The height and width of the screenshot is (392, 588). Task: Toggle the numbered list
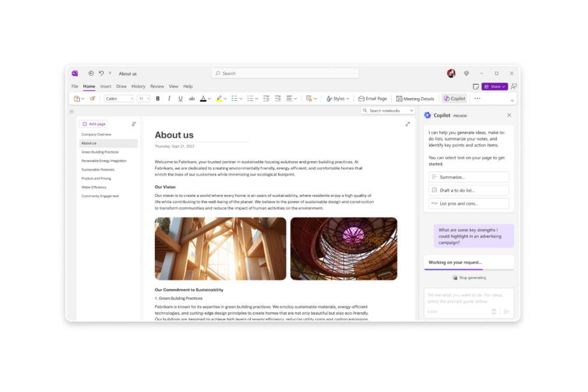point(250,98)
